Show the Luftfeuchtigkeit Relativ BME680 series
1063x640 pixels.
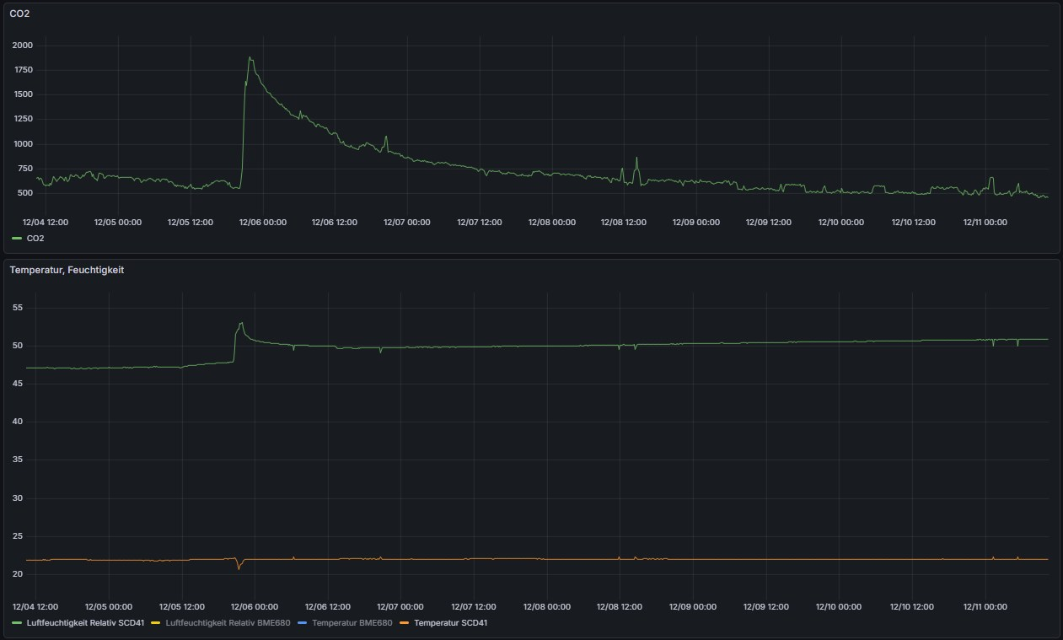[x=228, y=623]
